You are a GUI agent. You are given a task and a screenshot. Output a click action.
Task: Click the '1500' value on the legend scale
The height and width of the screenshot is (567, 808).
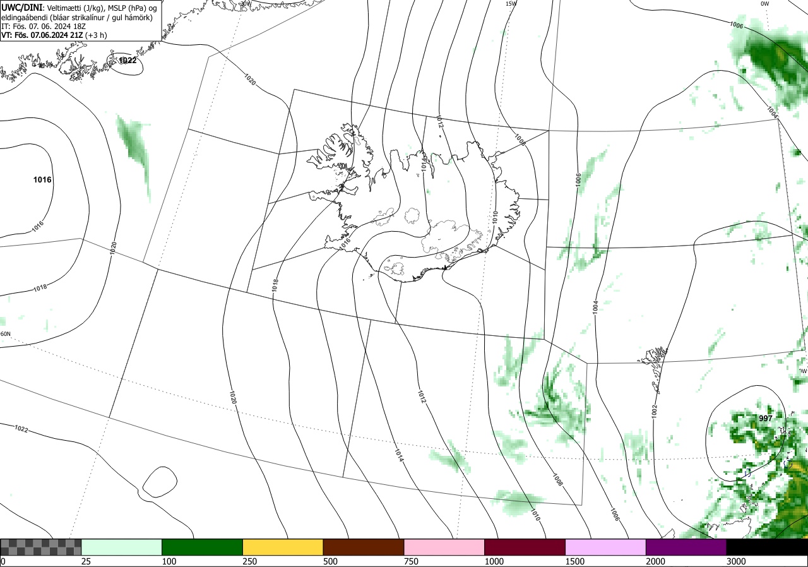575,561
